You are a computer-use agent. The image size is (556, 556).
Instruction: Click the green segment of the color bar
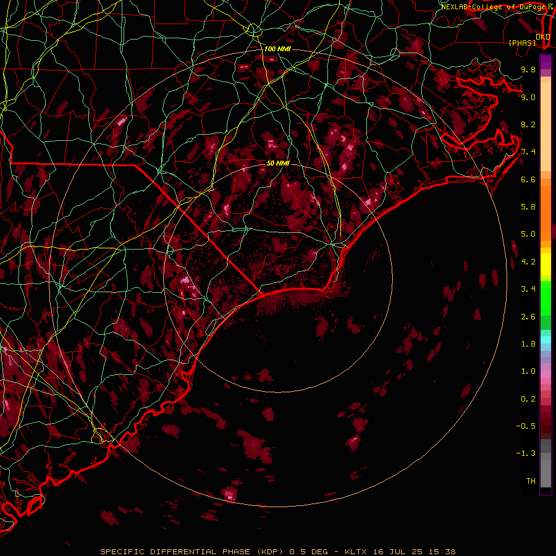[545, 298]
